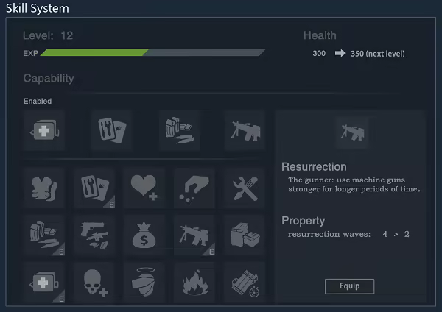Choose the supply crates skill

(x=245, y=235)
